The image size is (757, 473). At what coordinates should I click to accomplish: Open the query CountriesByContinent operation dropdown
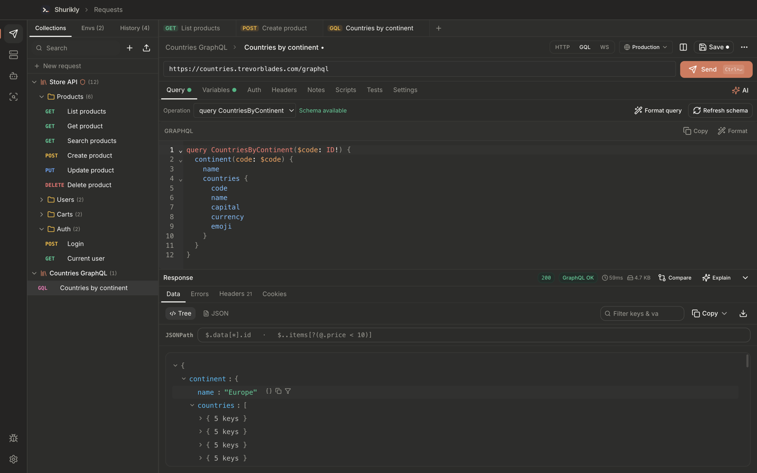pyautogui.click(x=245, y=111)
